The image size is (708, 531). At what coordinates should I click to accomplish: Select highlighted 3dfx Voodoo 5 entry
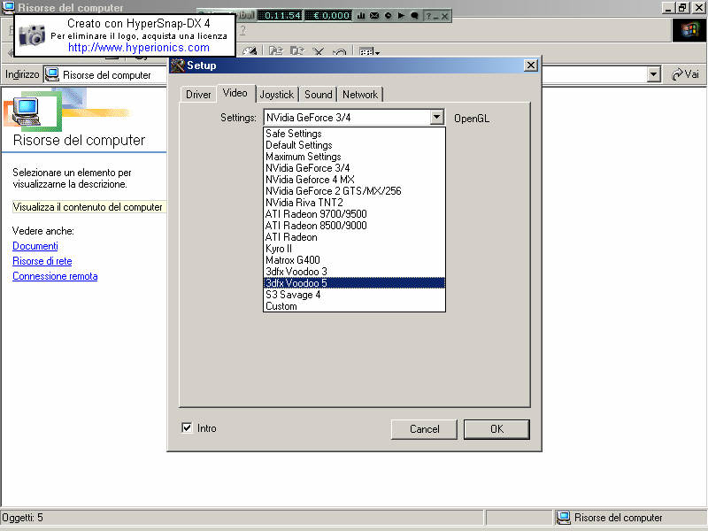(x=354, y=283)
